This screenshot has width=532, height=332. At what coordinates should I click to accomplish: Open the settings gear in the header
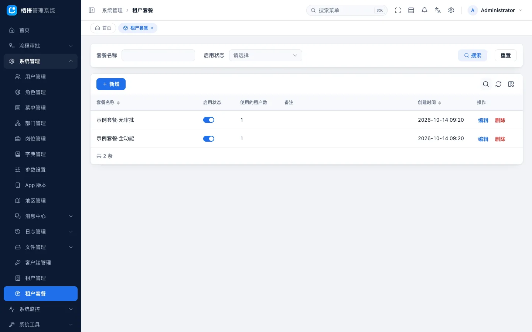coord(451,10)
